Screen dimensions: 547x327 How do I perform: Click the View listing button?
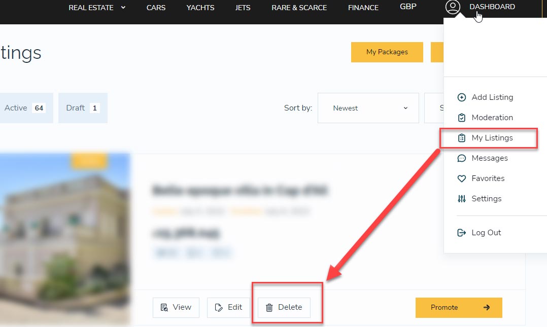coord(176,307)
